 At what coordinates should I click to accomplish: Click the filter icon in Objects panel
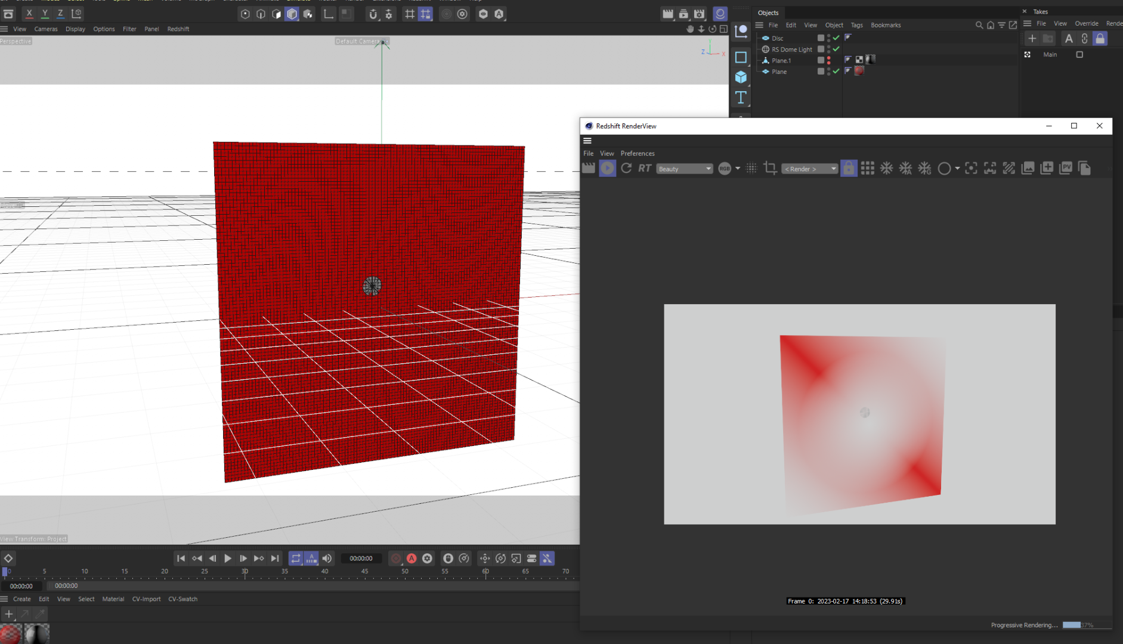click(1002, 25)
